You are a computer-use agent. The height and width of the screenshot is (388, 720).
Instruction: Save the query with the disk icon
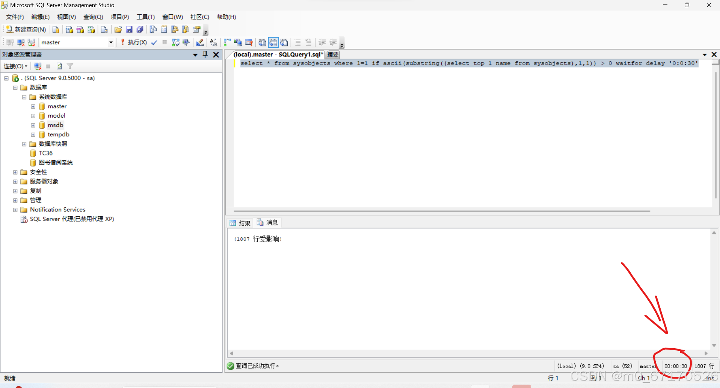(129, 29)
